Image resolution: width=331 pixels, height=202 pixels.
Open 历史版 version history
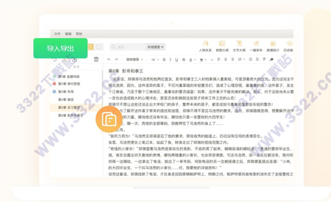click(289, 46)
